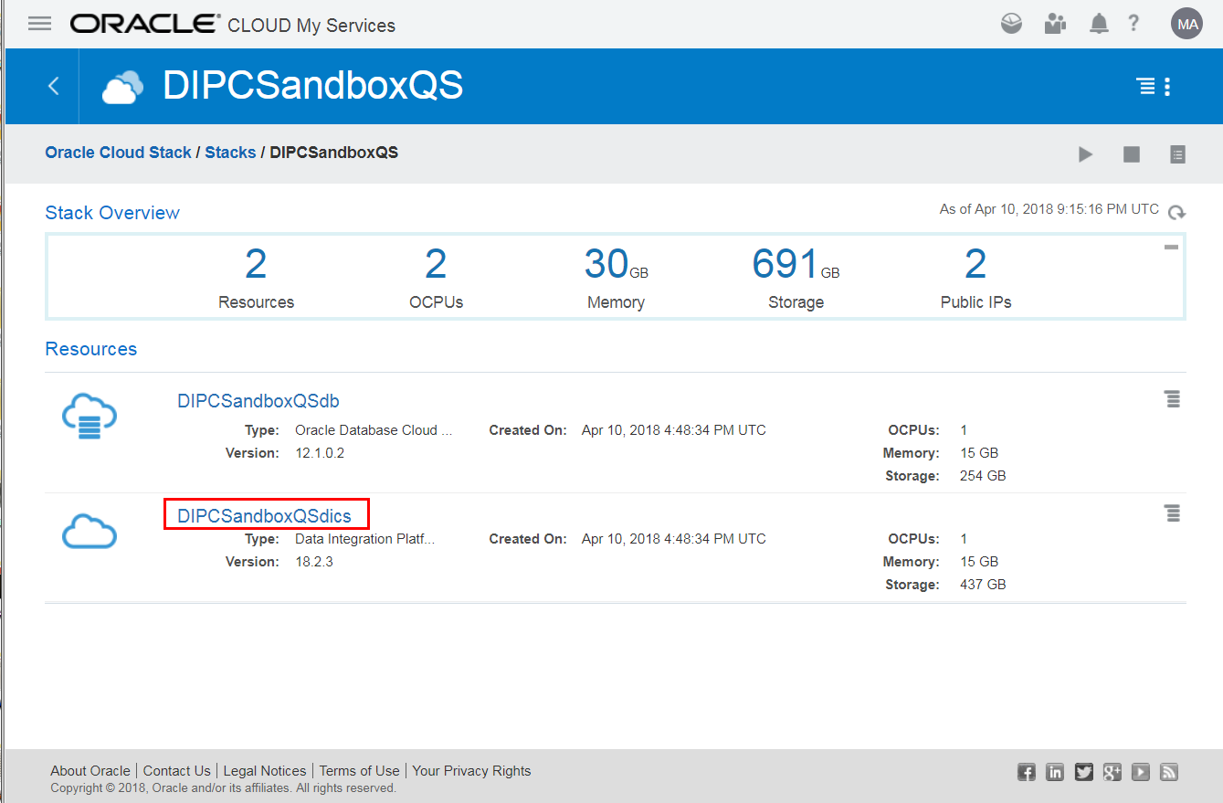
Task: Click the Oracle logo in the top bar
Action: 145,24
